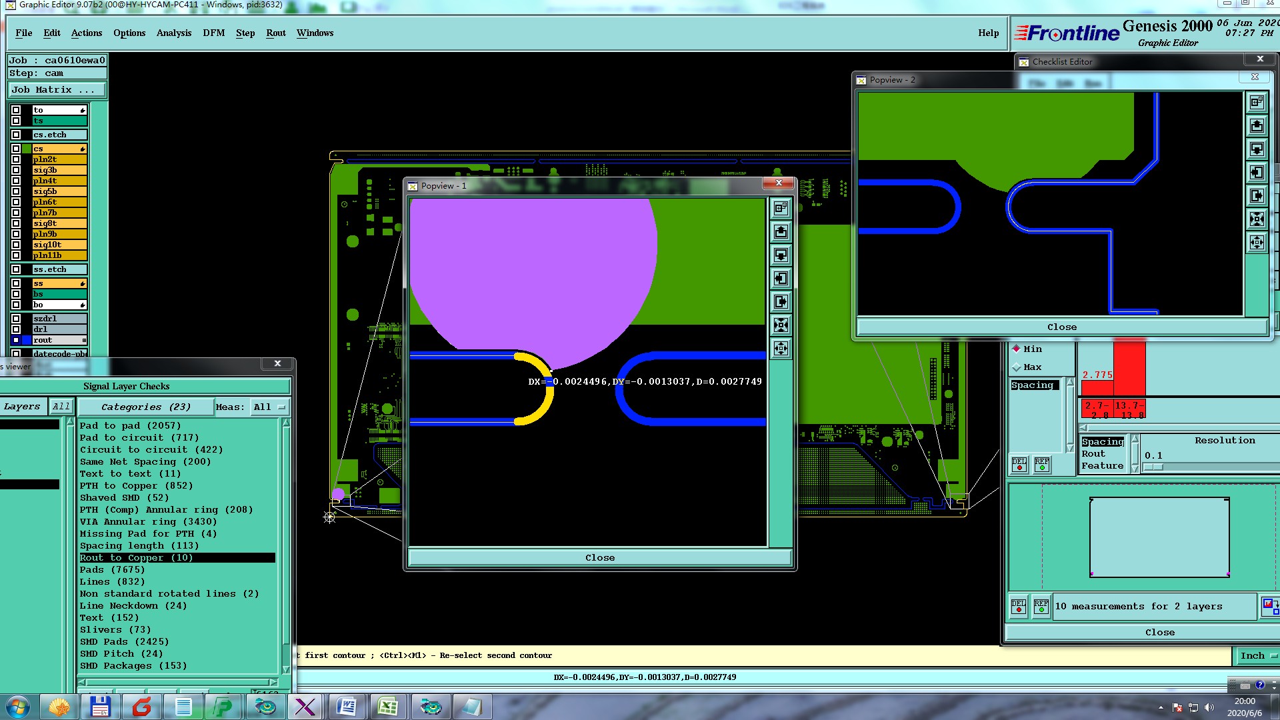Screen dimensions: 1280x720
Task: Open the DFM menu
Action: tap(213, 33)
